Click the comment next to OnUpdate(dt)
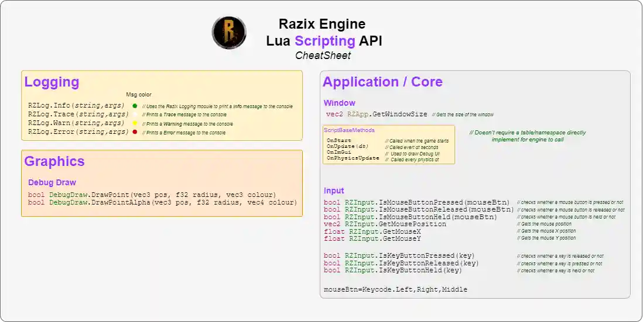Viewport: 643px width, 322px height. coord(412,147)
